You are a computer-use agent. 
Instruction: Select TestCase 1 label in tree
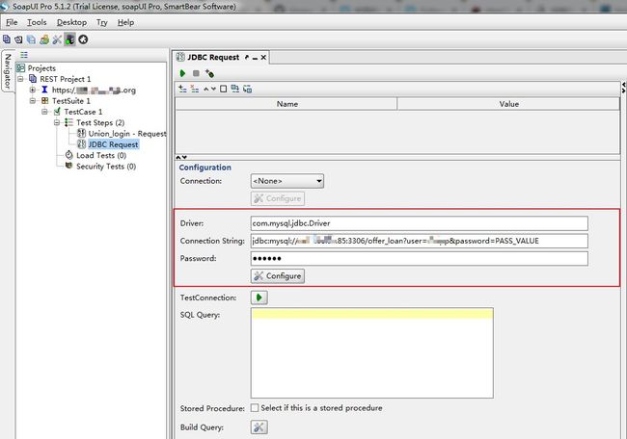83,112
